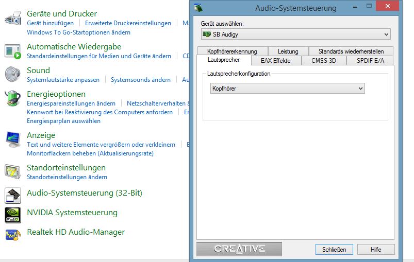Minimize the Audio-Systemsteuerung window
Viewport: 414px width, 262px height.
355,7
